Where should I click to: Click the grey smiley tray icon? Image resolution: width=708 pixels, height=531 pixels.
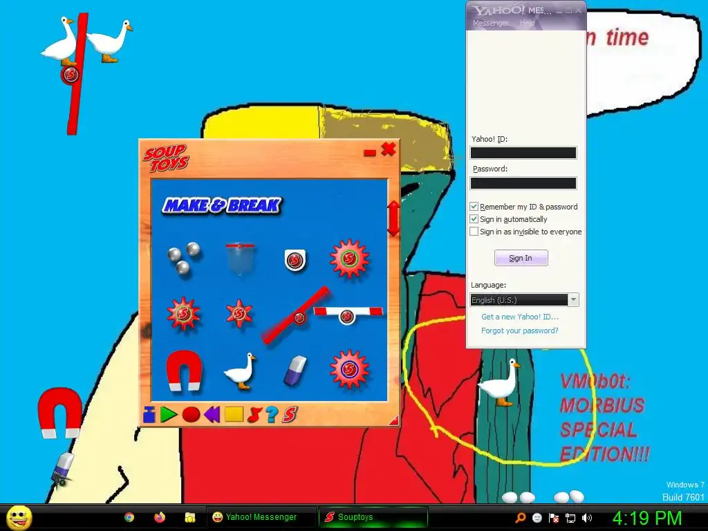[x=537, y=518]
